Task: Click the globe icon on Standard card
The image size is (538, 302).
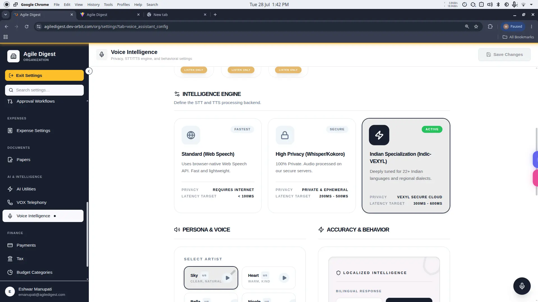Action: (191, 135)
